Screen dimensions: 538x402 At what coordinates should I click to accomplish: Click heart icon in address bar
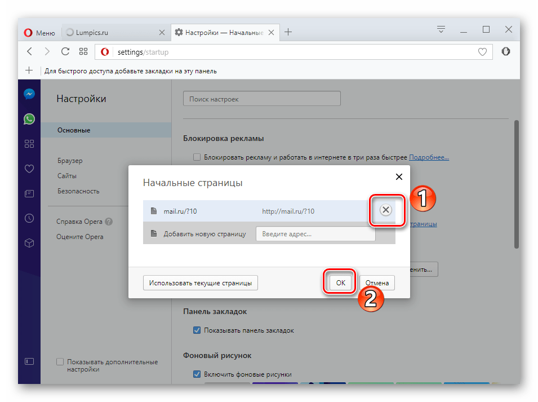point(482,52)
